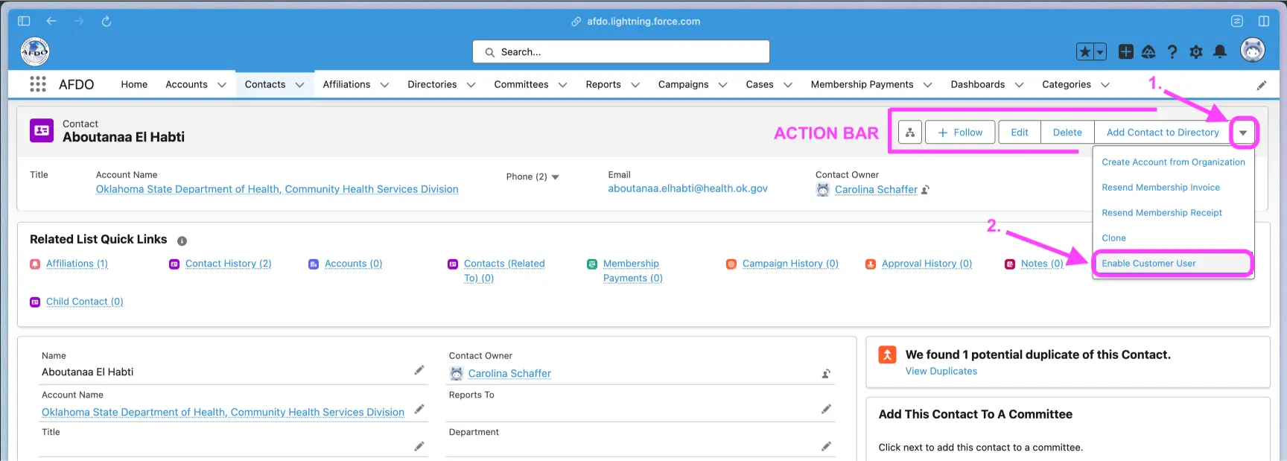The width and height of the screenshot is (1287, 461).
Task: Click the browser split view icon
Action: (1264, 21)
